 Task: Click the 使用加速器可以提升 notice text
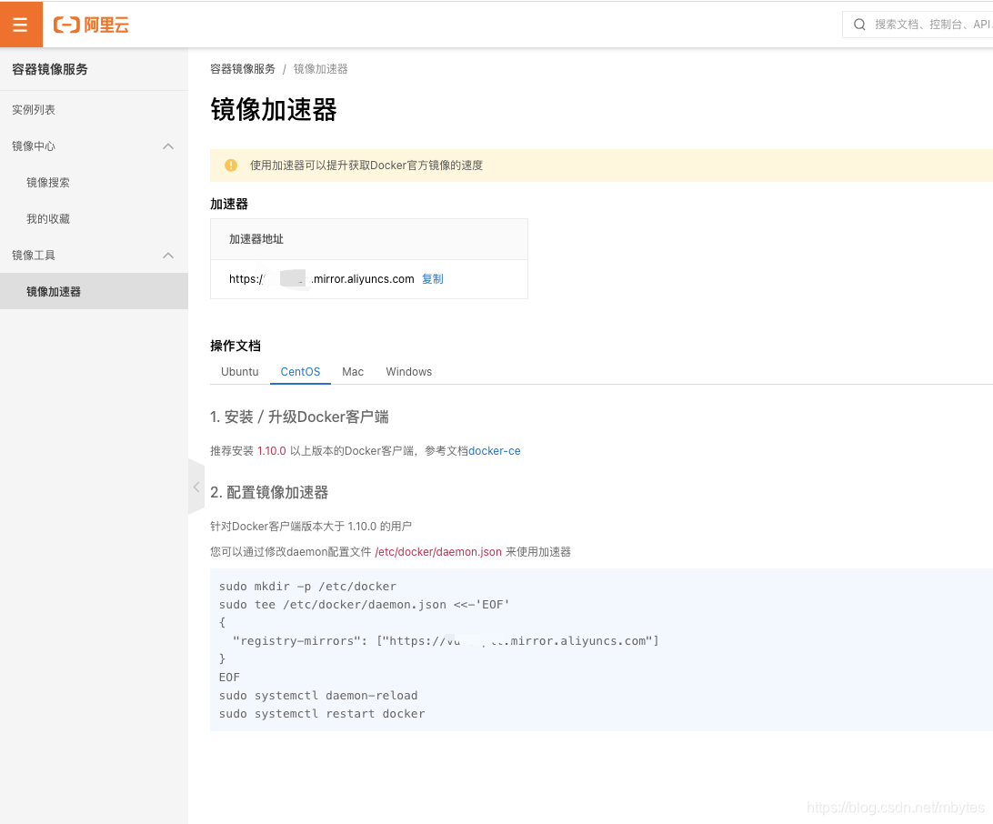pyautogui.click(x=366, y=166)
